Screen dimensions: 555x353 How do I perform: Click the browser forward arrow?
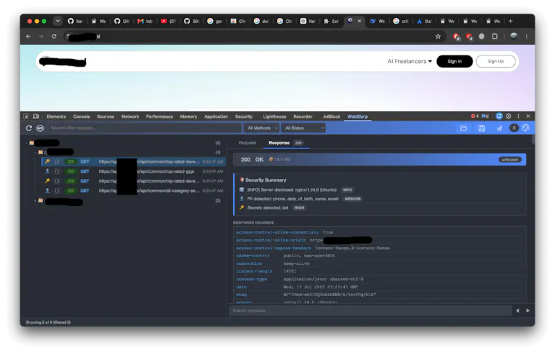pos(41,36)
